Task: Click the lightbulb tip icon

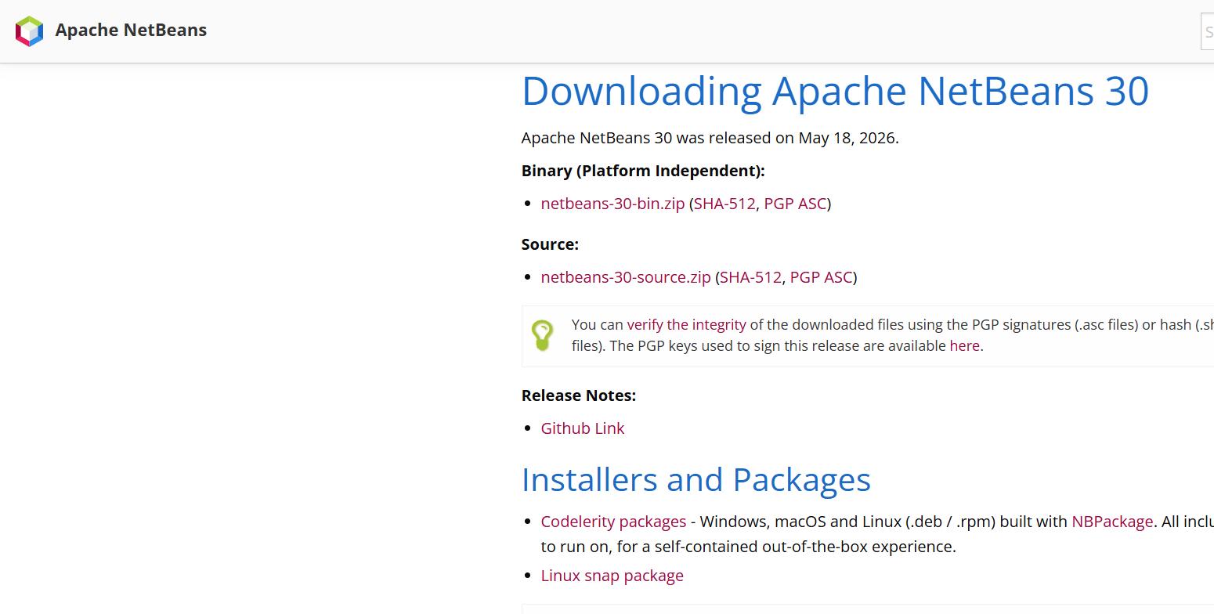Action: pyautogui.click(x=542, y=335)
